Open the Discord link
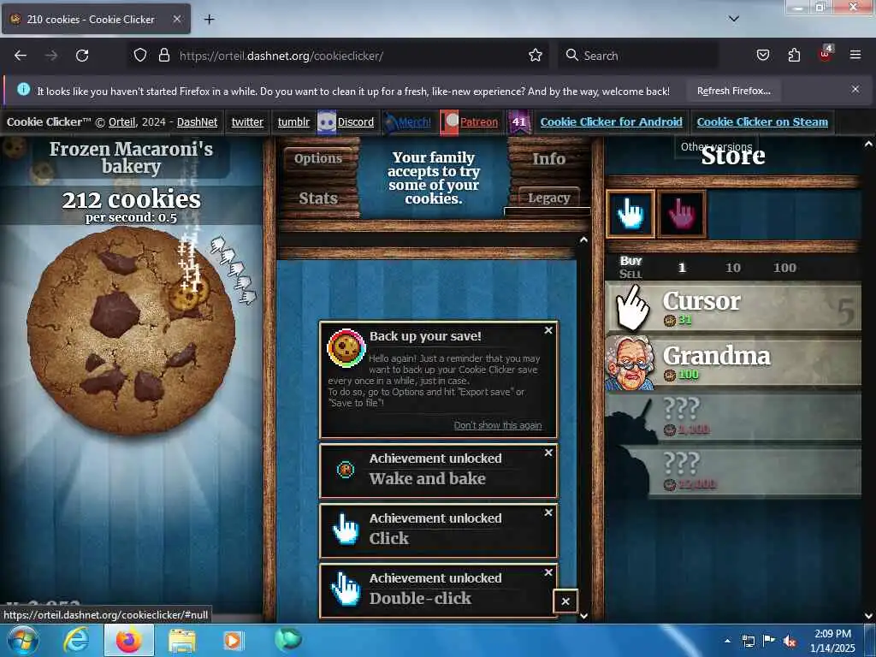This screenshot has height=657, width=876. pos(356,121)
